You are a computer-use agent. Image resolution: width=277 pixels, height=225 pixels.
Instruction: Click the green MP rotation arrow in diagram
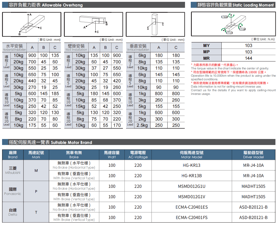tap(241, 25)
